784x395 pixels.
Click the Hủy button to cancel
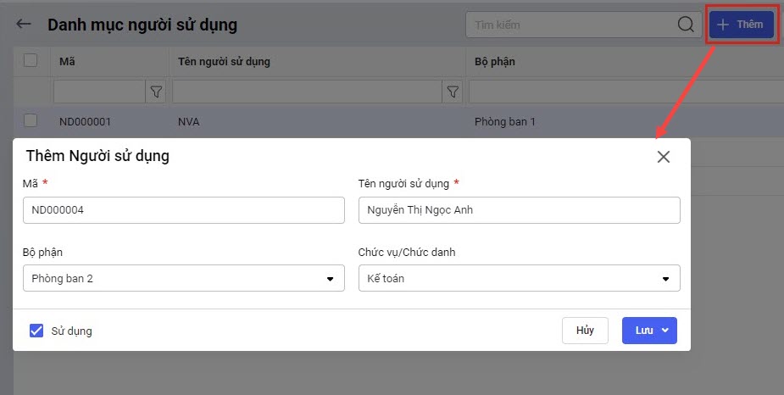585,331
